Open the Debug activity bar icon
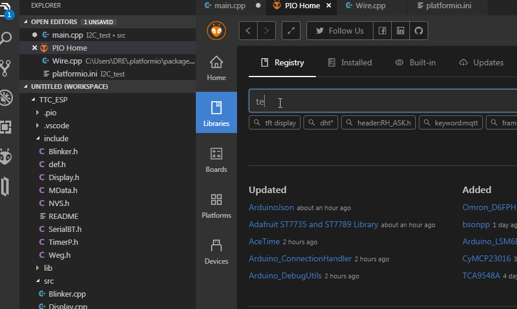The height and width of the screenshot is (309, 517). pyautogui.click(x=6, y=98)
